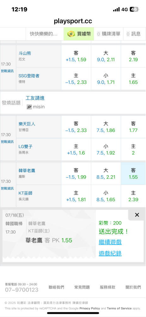Viewport: 146px width, 317px height.
Task: Open the 常見問題 FAQ link
Action: pyautogui.click(x=82, y=287)
